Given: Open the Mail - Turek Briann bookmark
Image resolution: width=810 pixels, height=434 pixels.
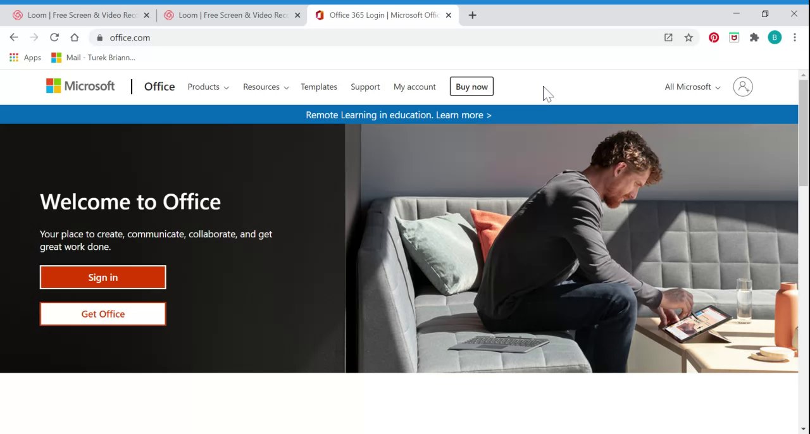Looking at the screenshot, I should click(x=93, y=58).
